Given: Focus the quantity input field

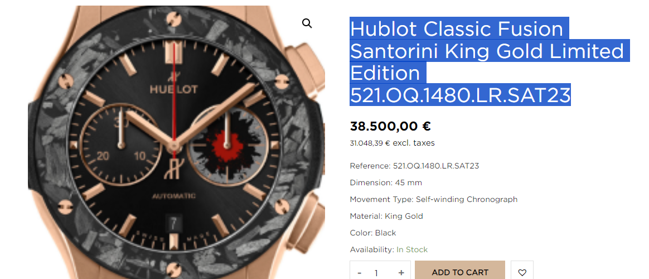Looking at the screenshot, I should (376, 273).
